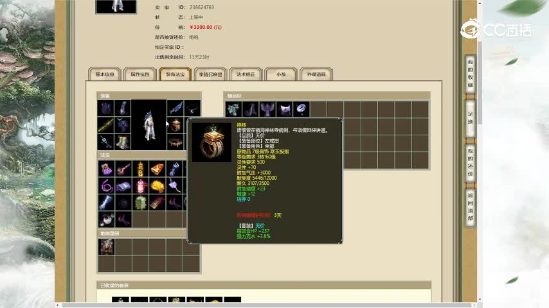The width and height of the screenshot is (549, 308).
Task: Select the purple robe equipment icon
Action: point(105,108)
